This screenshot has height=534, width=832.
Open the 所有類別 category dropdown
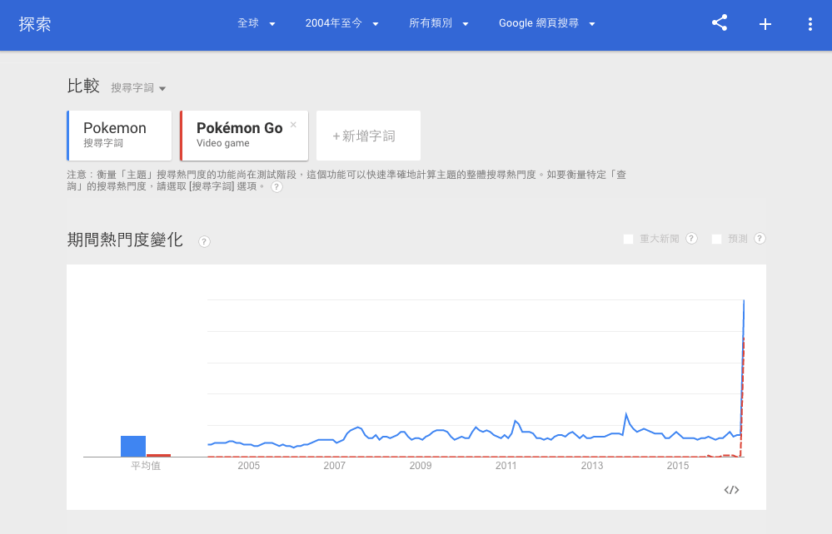tap(438, 23)
